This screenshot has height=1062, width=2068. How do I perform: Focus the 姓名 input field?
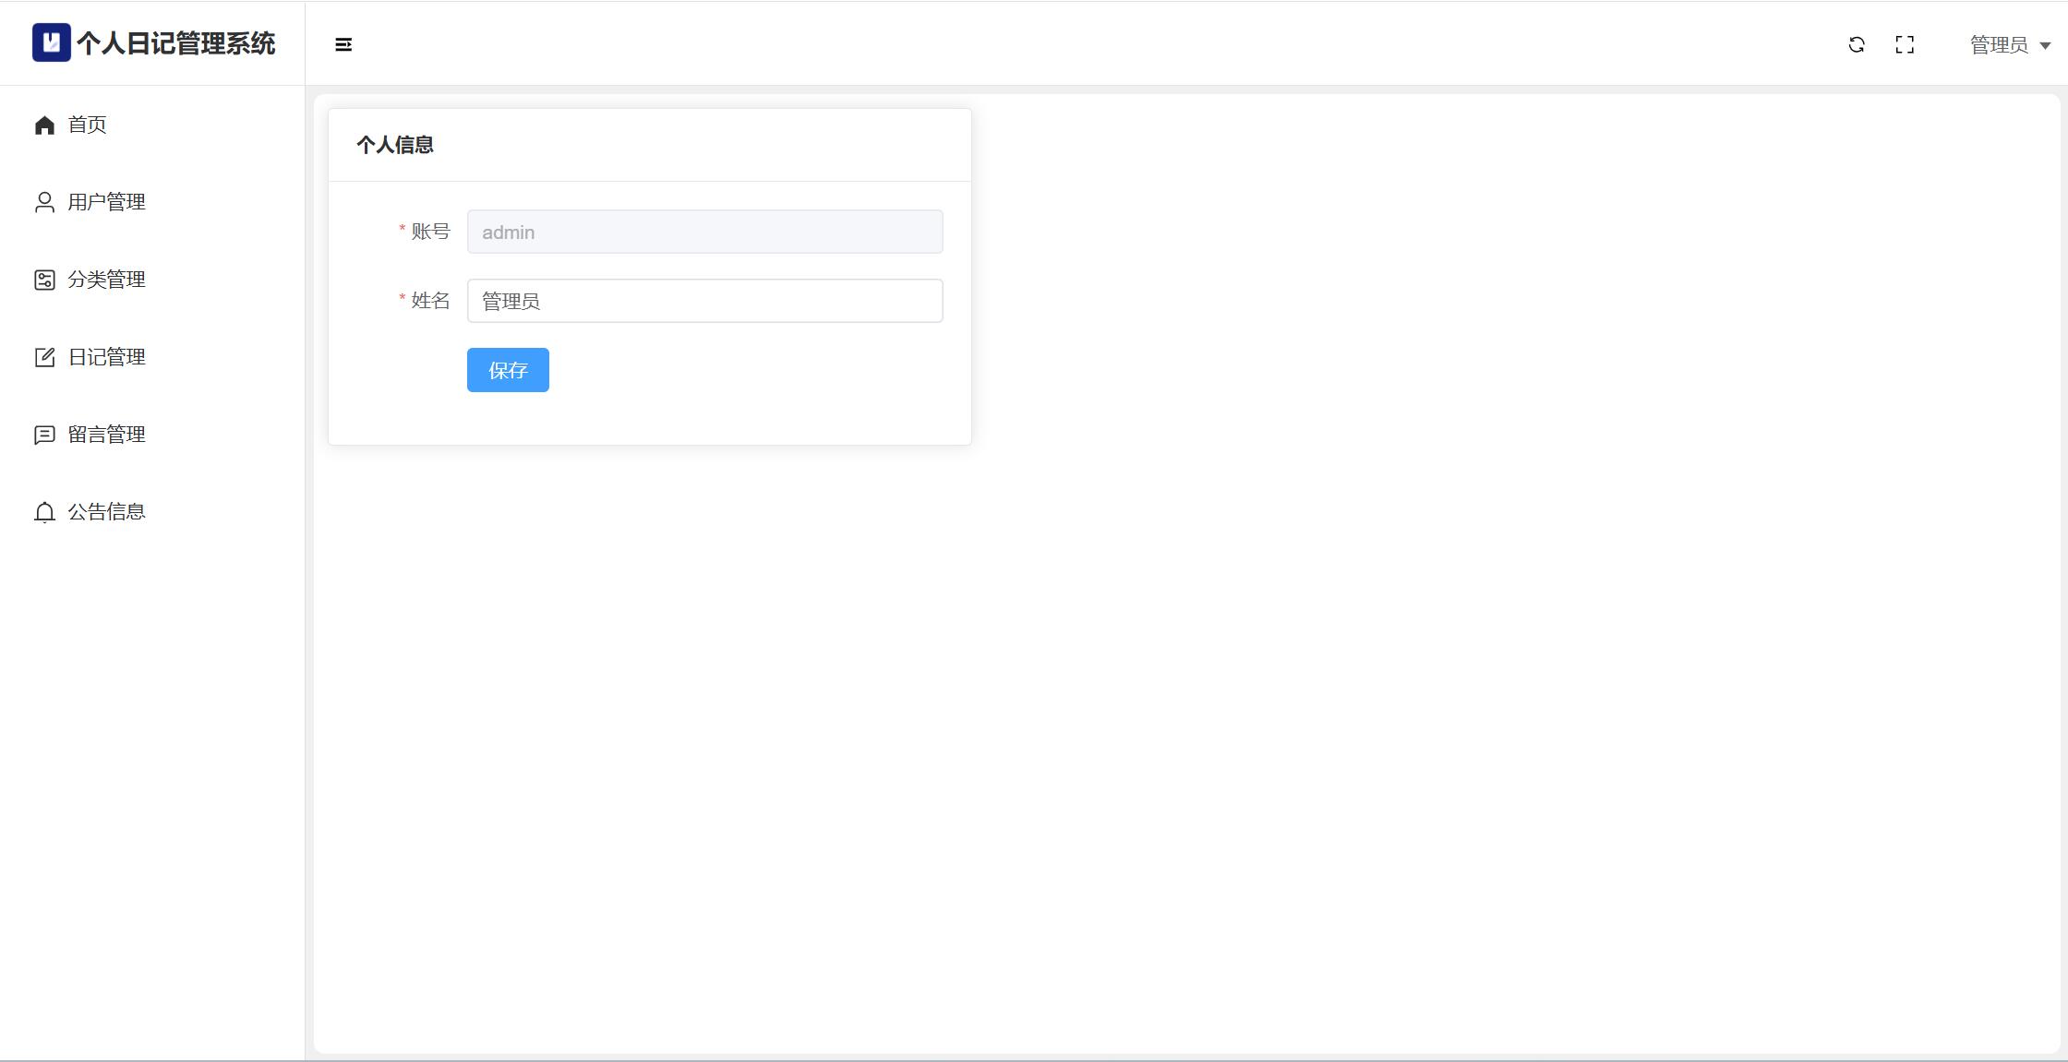[x=705, y=301]
